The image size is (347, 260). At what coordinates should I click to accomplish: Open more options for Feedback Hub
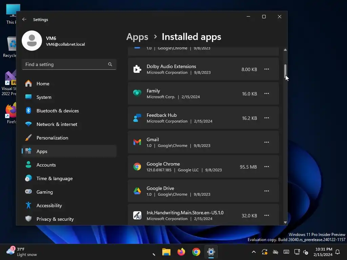click(266, 118)
